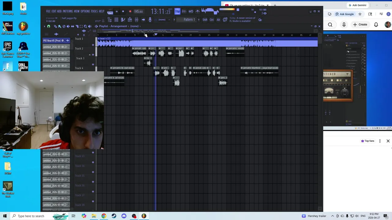Screen dimensions: 392x220
Task: Open the VIEW menu
Action: click(77, 11)
